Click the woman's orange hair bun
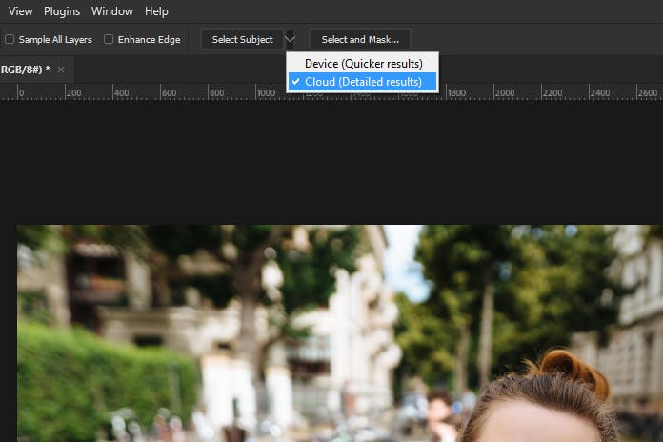Viewport: 663px width, 442px height. click(x=574, y=369)
